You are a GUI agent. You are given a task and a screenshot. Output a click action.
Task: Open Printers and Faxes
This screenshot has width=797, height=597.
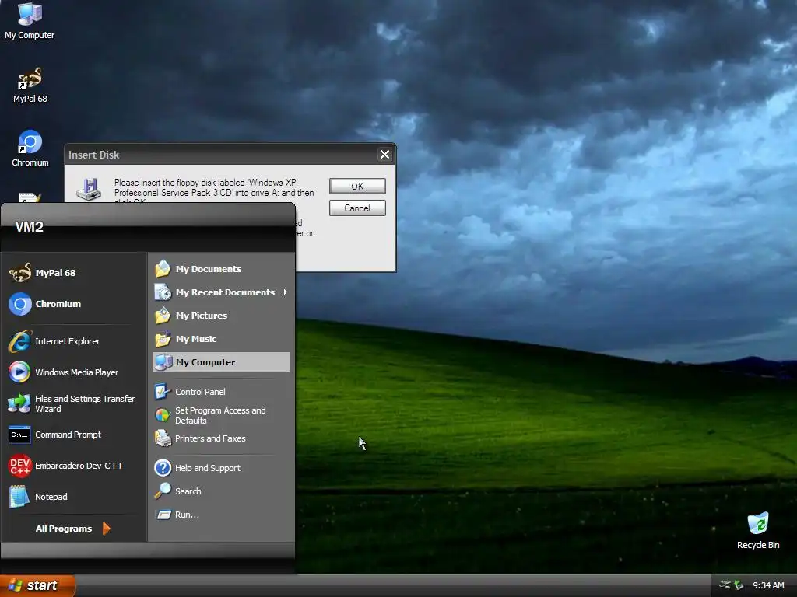tap(220, 438)
